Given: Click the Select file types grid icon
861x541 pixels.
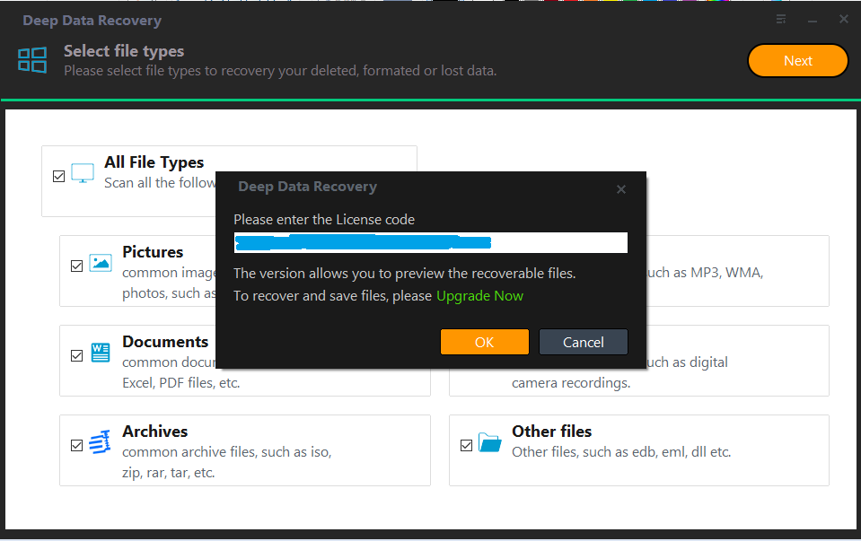Looking at the screenshot, I should point(31,60).
